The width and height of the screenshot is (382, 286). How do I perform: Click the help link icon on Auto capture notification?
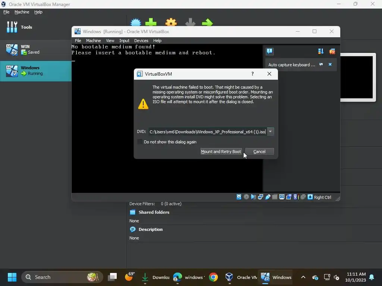[321, 64]
